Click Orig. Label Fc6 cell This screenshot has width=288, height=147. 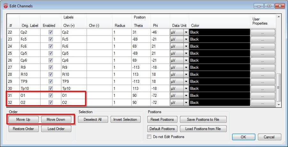point(30,46)
